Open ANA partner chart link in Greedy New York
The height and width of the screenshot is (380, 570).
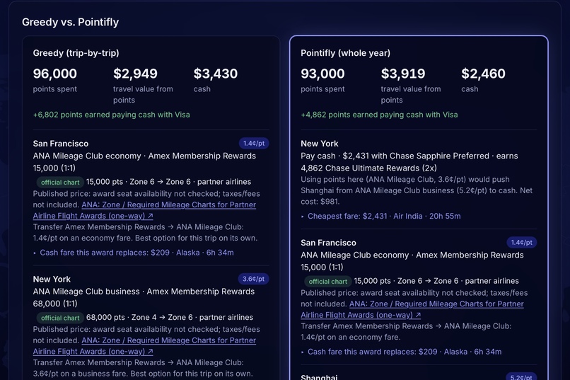[x=144, y=346]
